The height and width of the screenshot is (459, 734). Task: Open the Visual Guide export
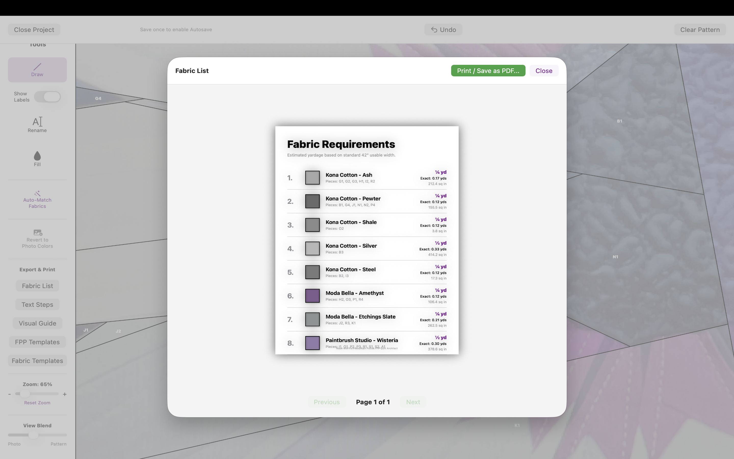point(37,323)
